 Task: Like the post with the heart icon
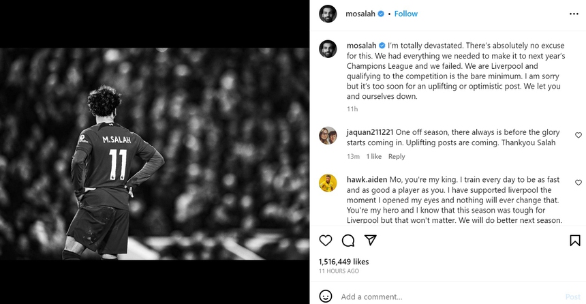pyautogui.click(x=326, y=241)
